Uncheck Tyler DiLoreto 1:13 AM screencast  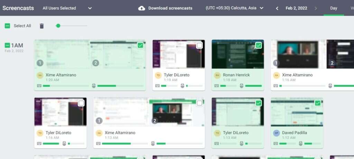pyautogui.click(x=259, y=103)
